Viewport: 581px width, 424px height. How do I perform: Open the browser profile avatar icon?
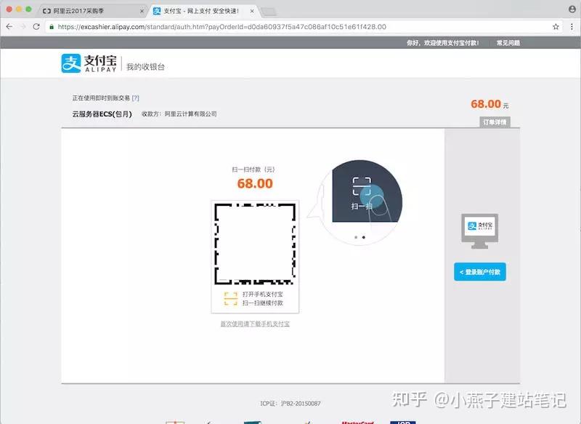572,9
